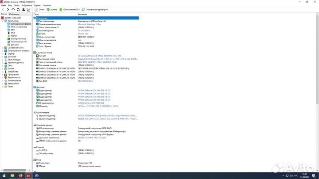Viewport: 319px width, 179px height.
Task: Select the IPMI tree item
Action: click(13, 33)
